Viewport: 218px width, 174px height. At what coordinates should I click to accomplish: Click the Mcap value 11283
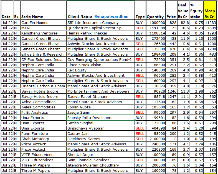tap(210, 23)
